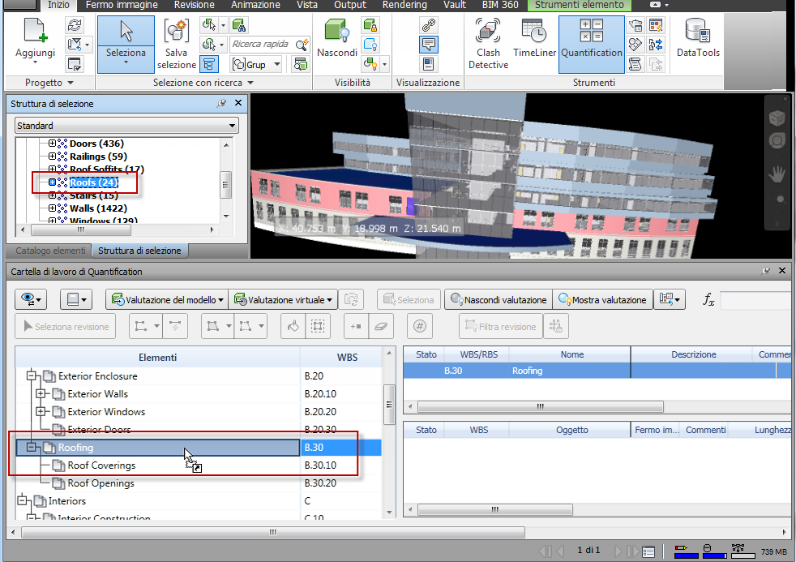Click the compare arrows icon in Strumenti

point(656,45)
